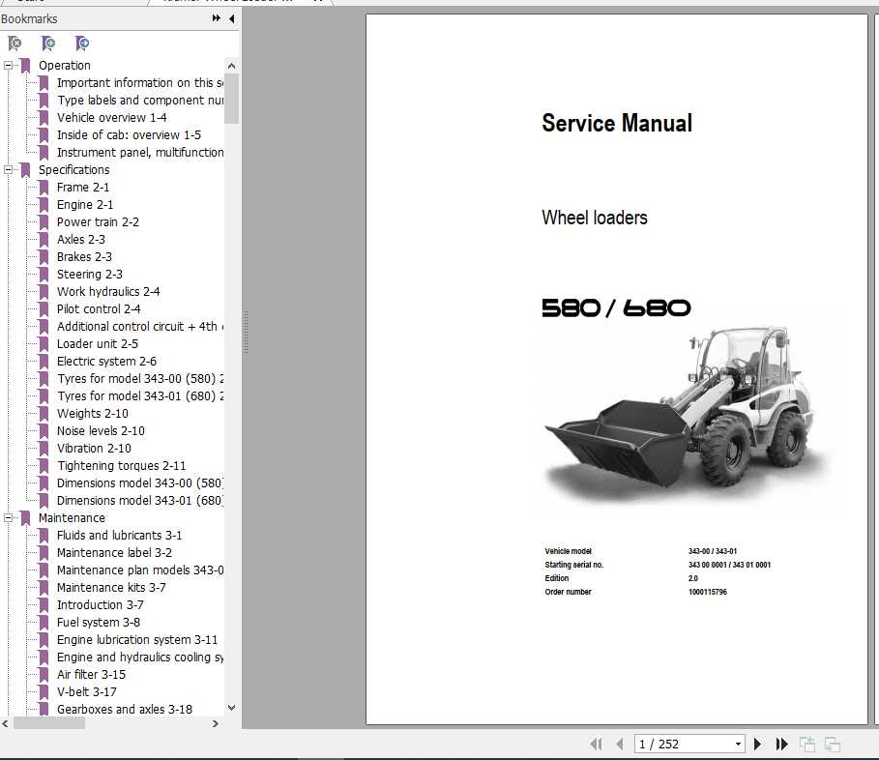Viewport: 879px width, 760px height.
Task: Select Inside of cab: overview 1-5 bookmark
Action: point(129,135)
